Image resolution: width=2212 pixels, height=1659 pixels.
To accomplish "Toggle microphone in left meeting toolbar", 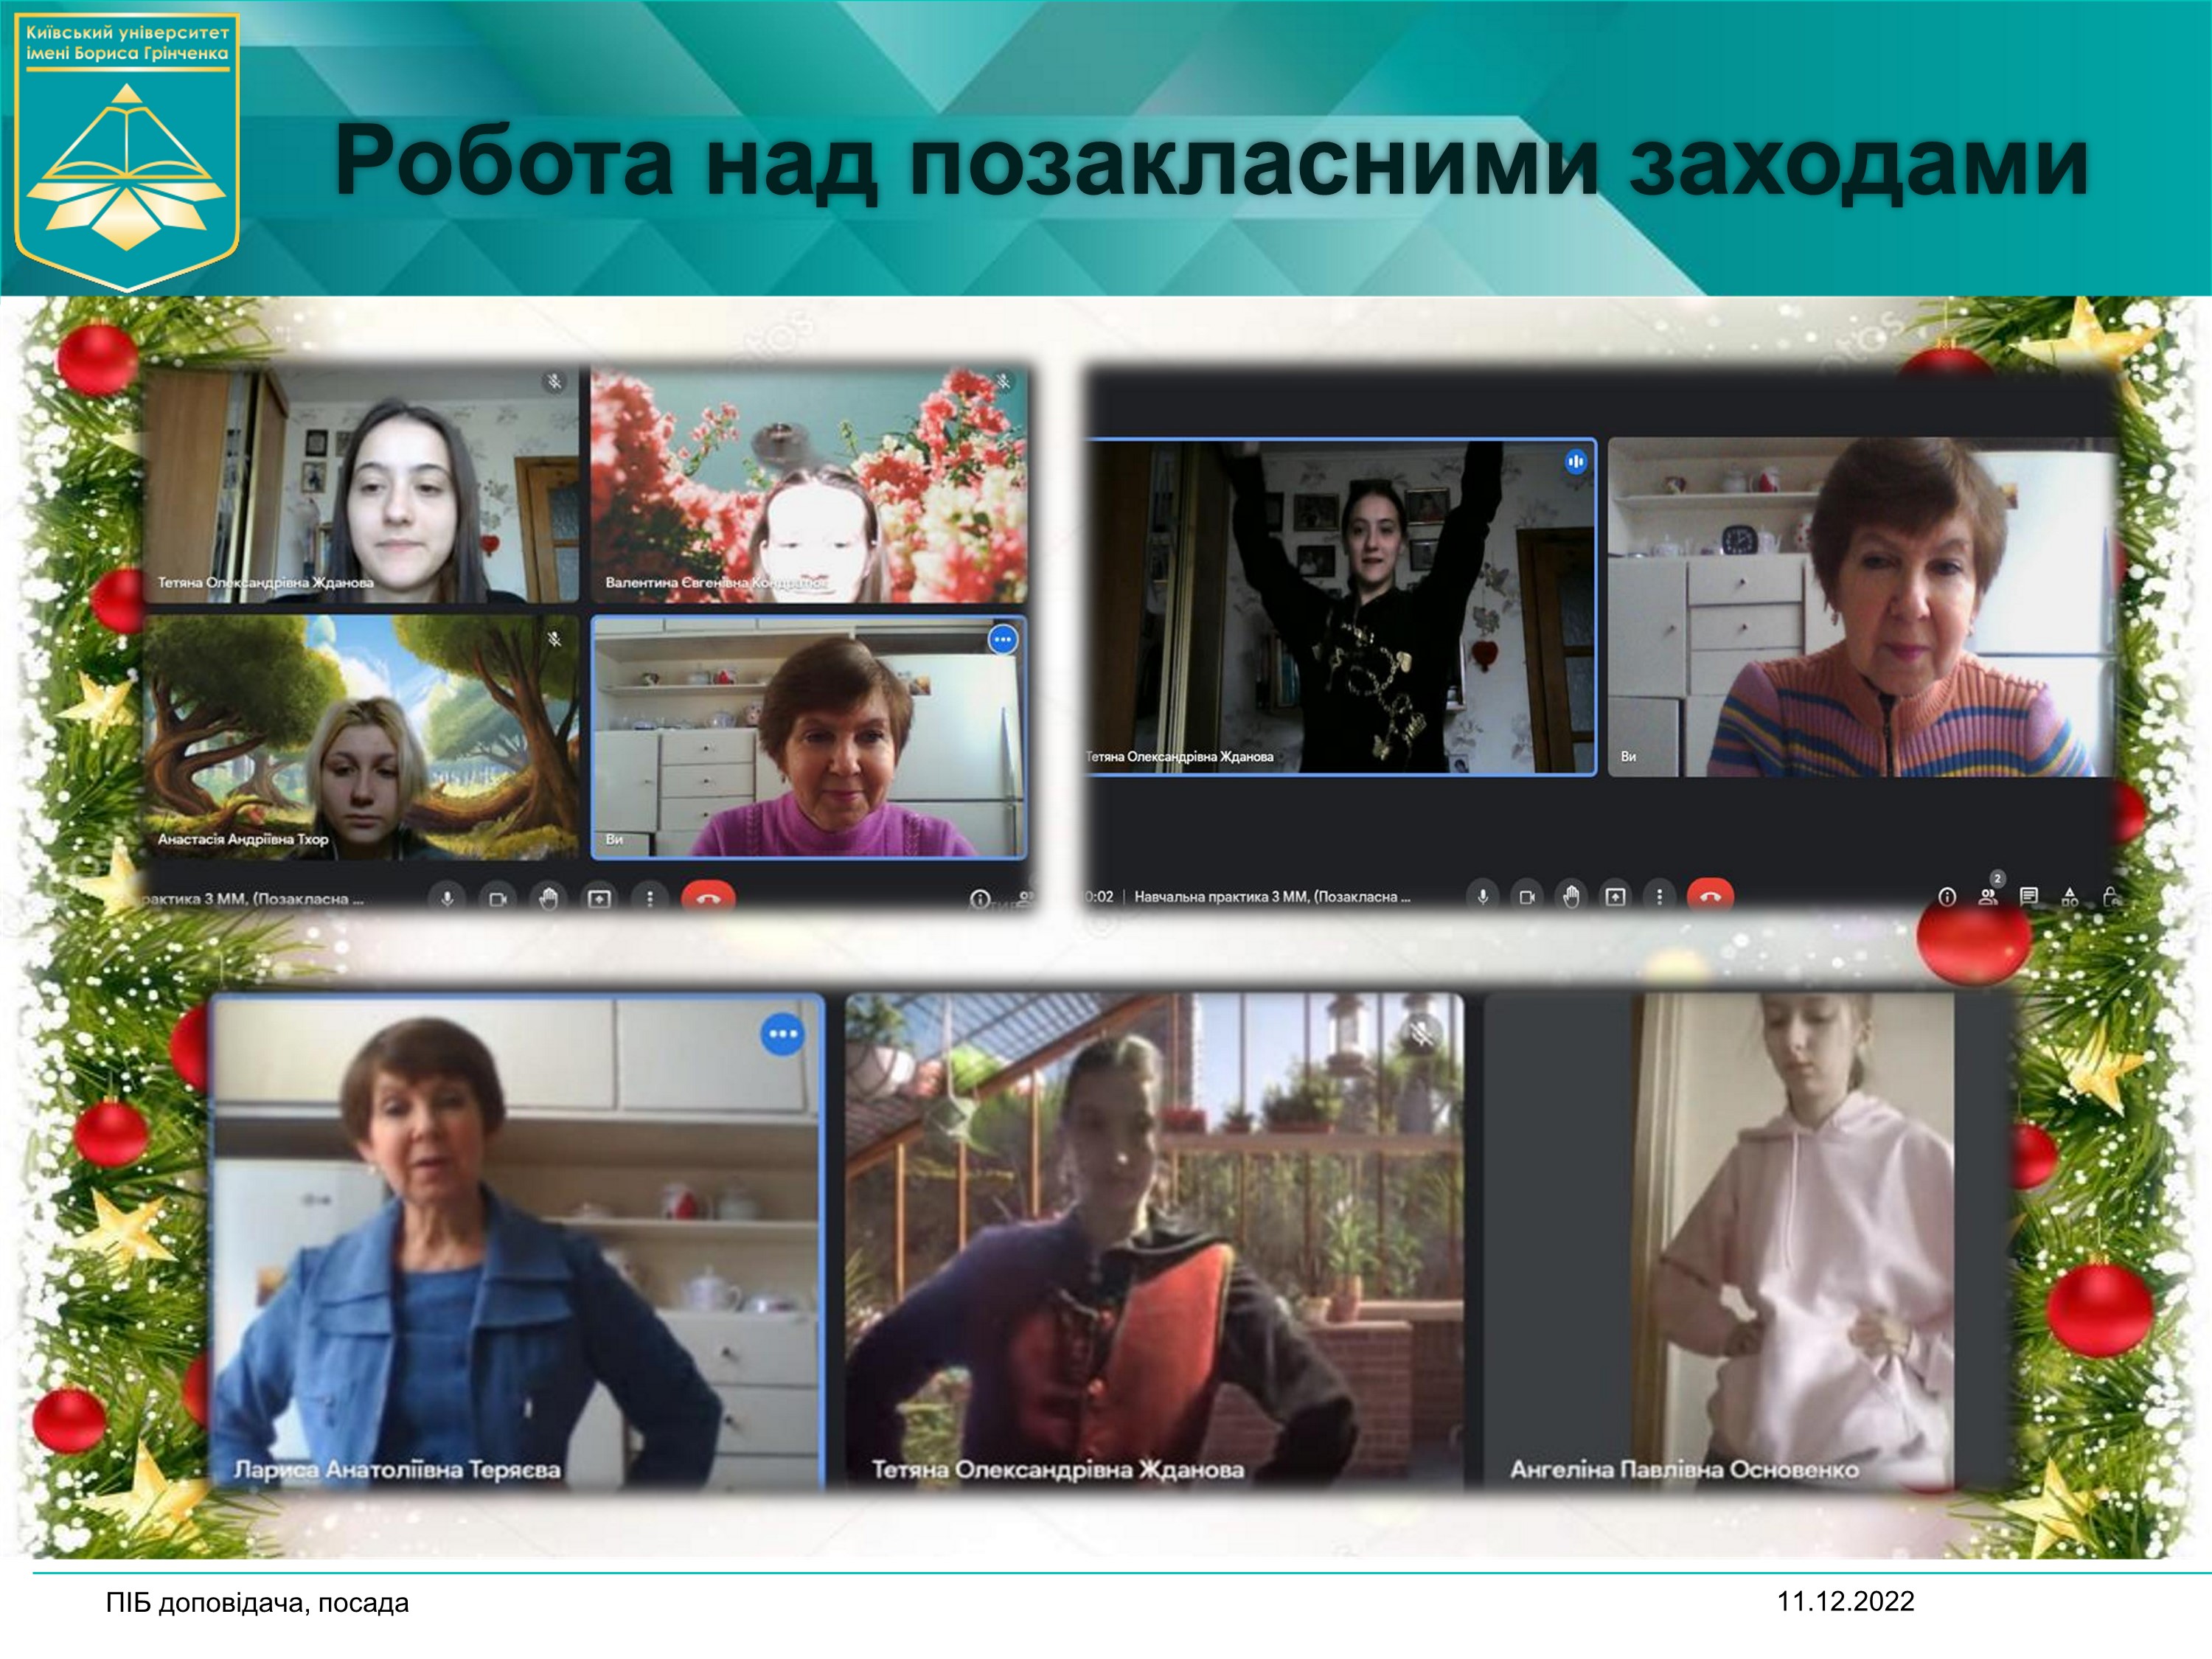I will [x=447, y=898].
